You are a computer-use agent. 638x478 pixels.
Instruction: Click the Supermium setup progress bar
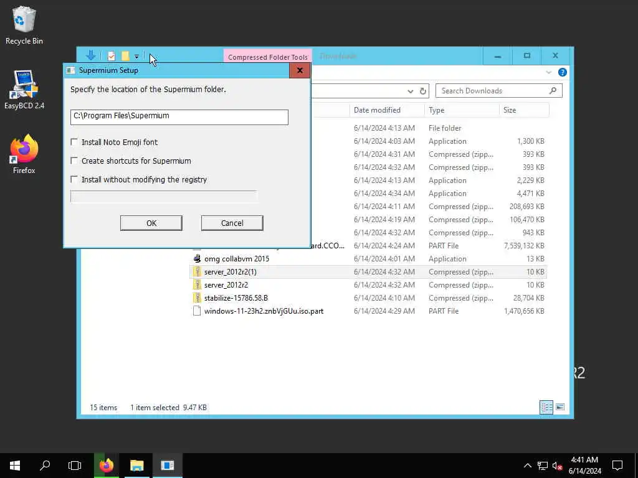click(164, 196)
